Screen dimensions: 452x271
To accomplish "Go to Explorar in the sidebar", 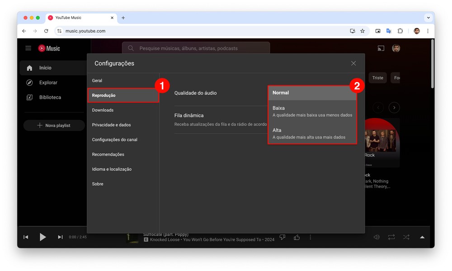I will (x=48, y=83).
